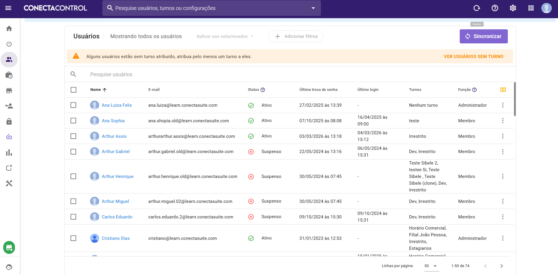Select the checkbox for Arthur Gabriel's row
Screen dimensions: 558x275
(x=74, y=152)
